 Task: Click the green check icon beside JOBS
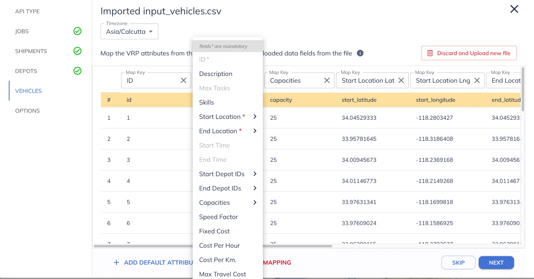point(77,31)
